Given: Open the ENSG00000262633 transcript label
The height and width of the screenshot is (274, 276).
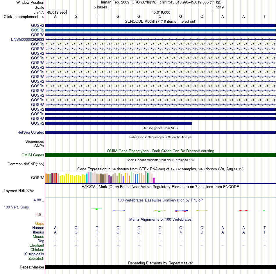Looking at the screenshot, I should pyautogui.click(x=28, y=40).
